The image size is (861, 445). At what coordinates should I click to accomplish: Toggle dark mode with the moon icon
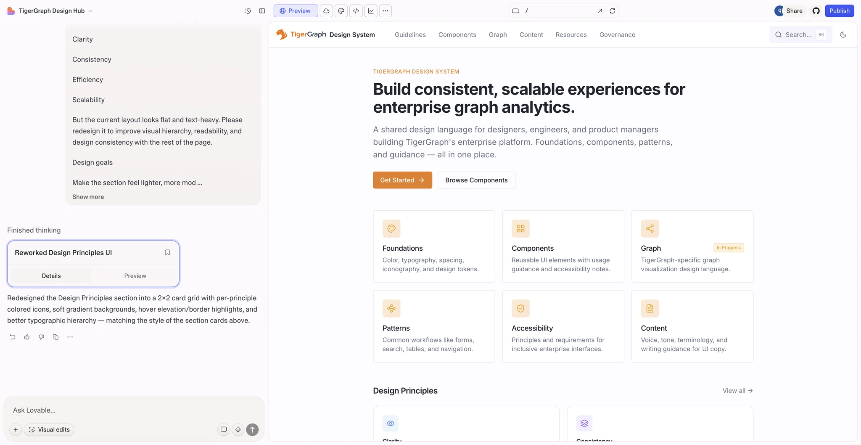point(843,34)
